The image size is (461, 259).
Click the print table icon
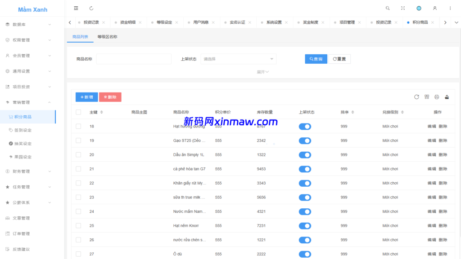pyautogui.click(x=437, y=97)
